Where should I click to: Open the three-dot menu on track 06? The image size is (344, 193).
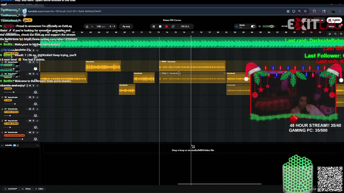(26, 97)
